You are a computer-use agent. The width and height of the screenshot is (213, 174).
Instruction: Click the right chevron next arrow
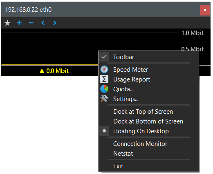pos(55,23)
